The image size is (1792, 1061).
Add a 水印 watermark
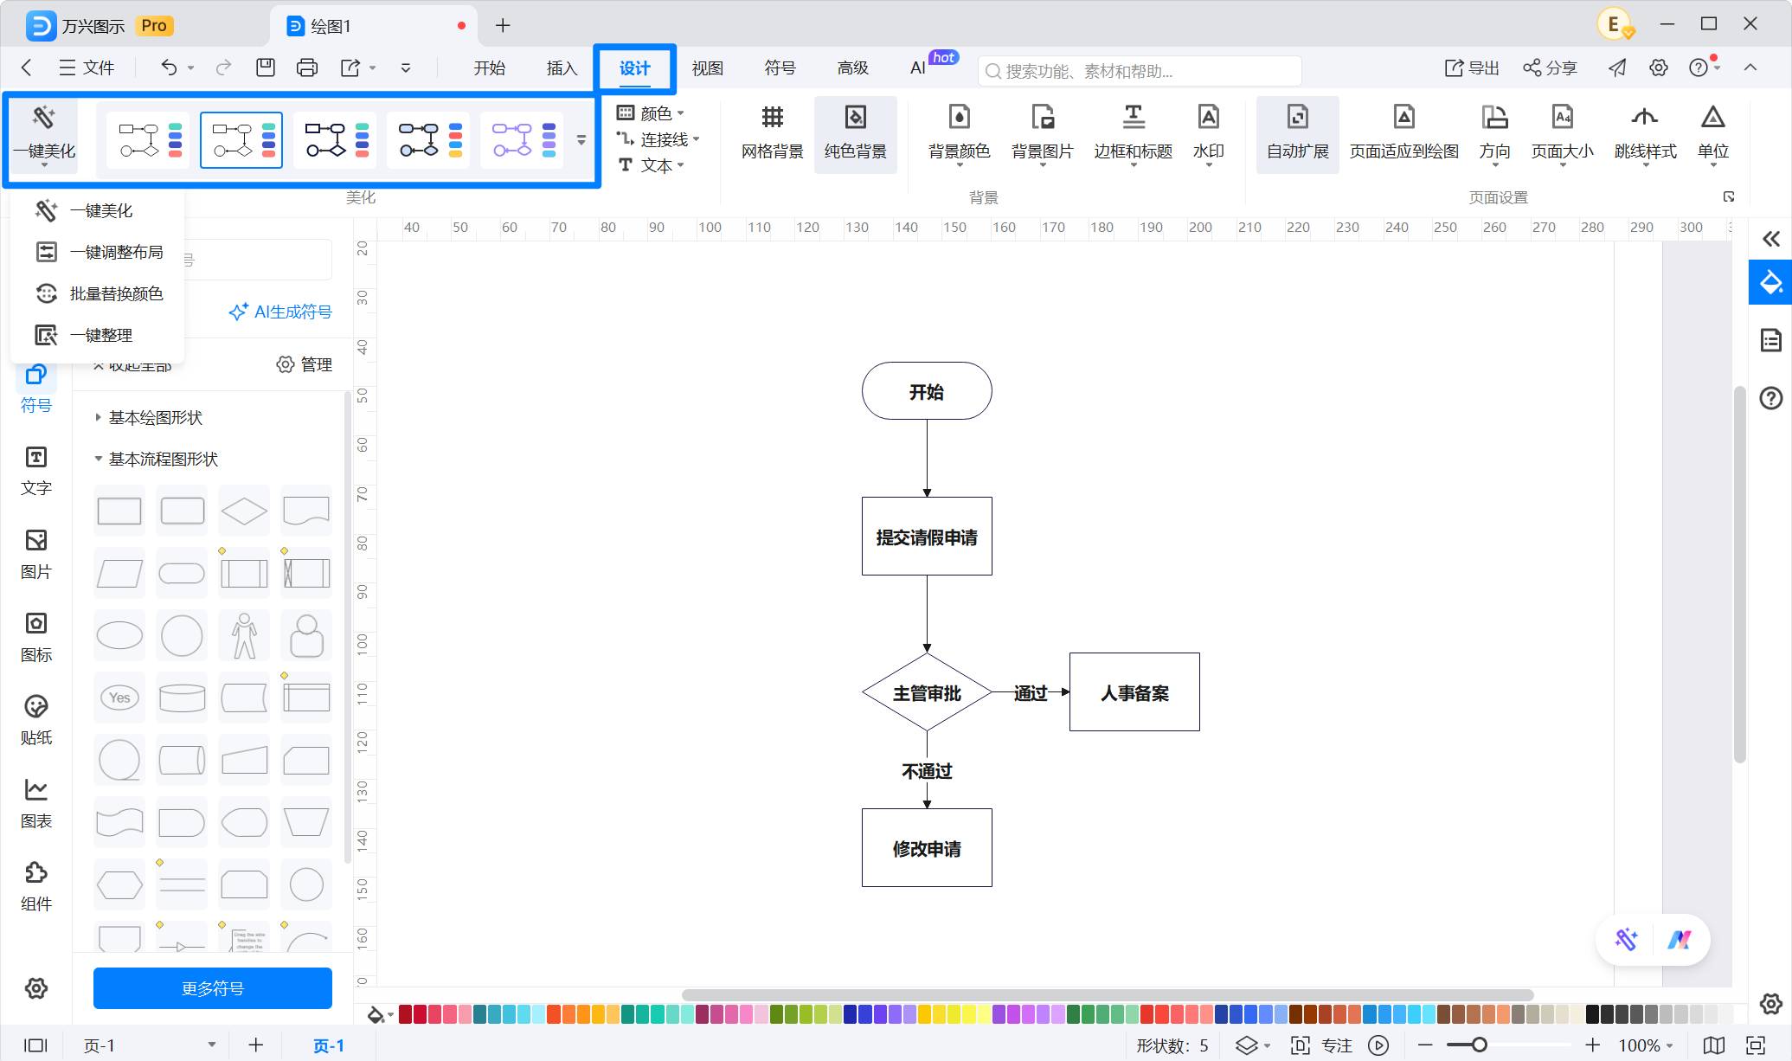(1208, 134)
